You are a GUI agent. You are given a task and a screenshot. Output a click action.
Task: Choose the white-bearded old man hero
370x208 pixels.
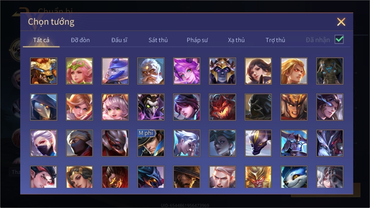coord(151,71)
